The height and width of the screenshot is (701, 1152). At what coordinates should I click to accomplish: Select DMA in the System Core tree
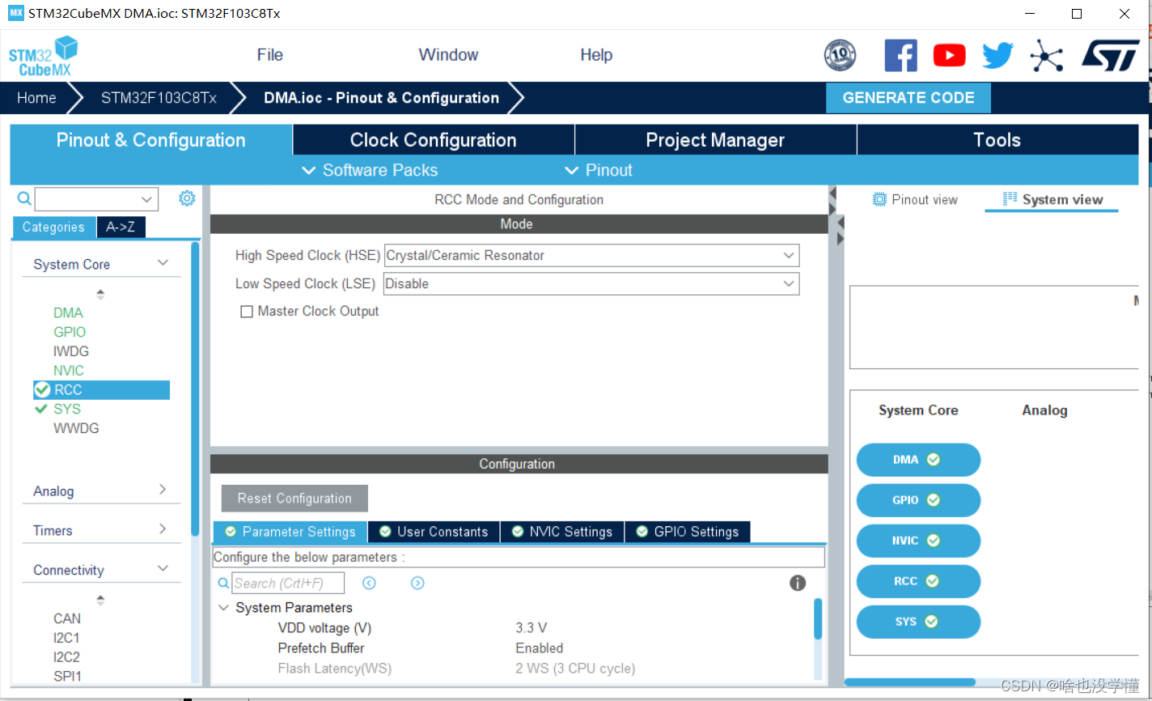tap(68, 312)
